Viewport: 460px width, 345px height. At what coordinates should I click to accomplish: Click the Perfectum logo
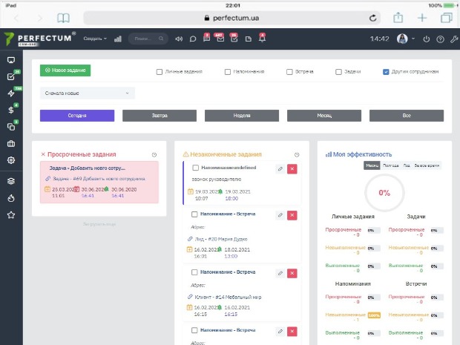click(39, 39)
